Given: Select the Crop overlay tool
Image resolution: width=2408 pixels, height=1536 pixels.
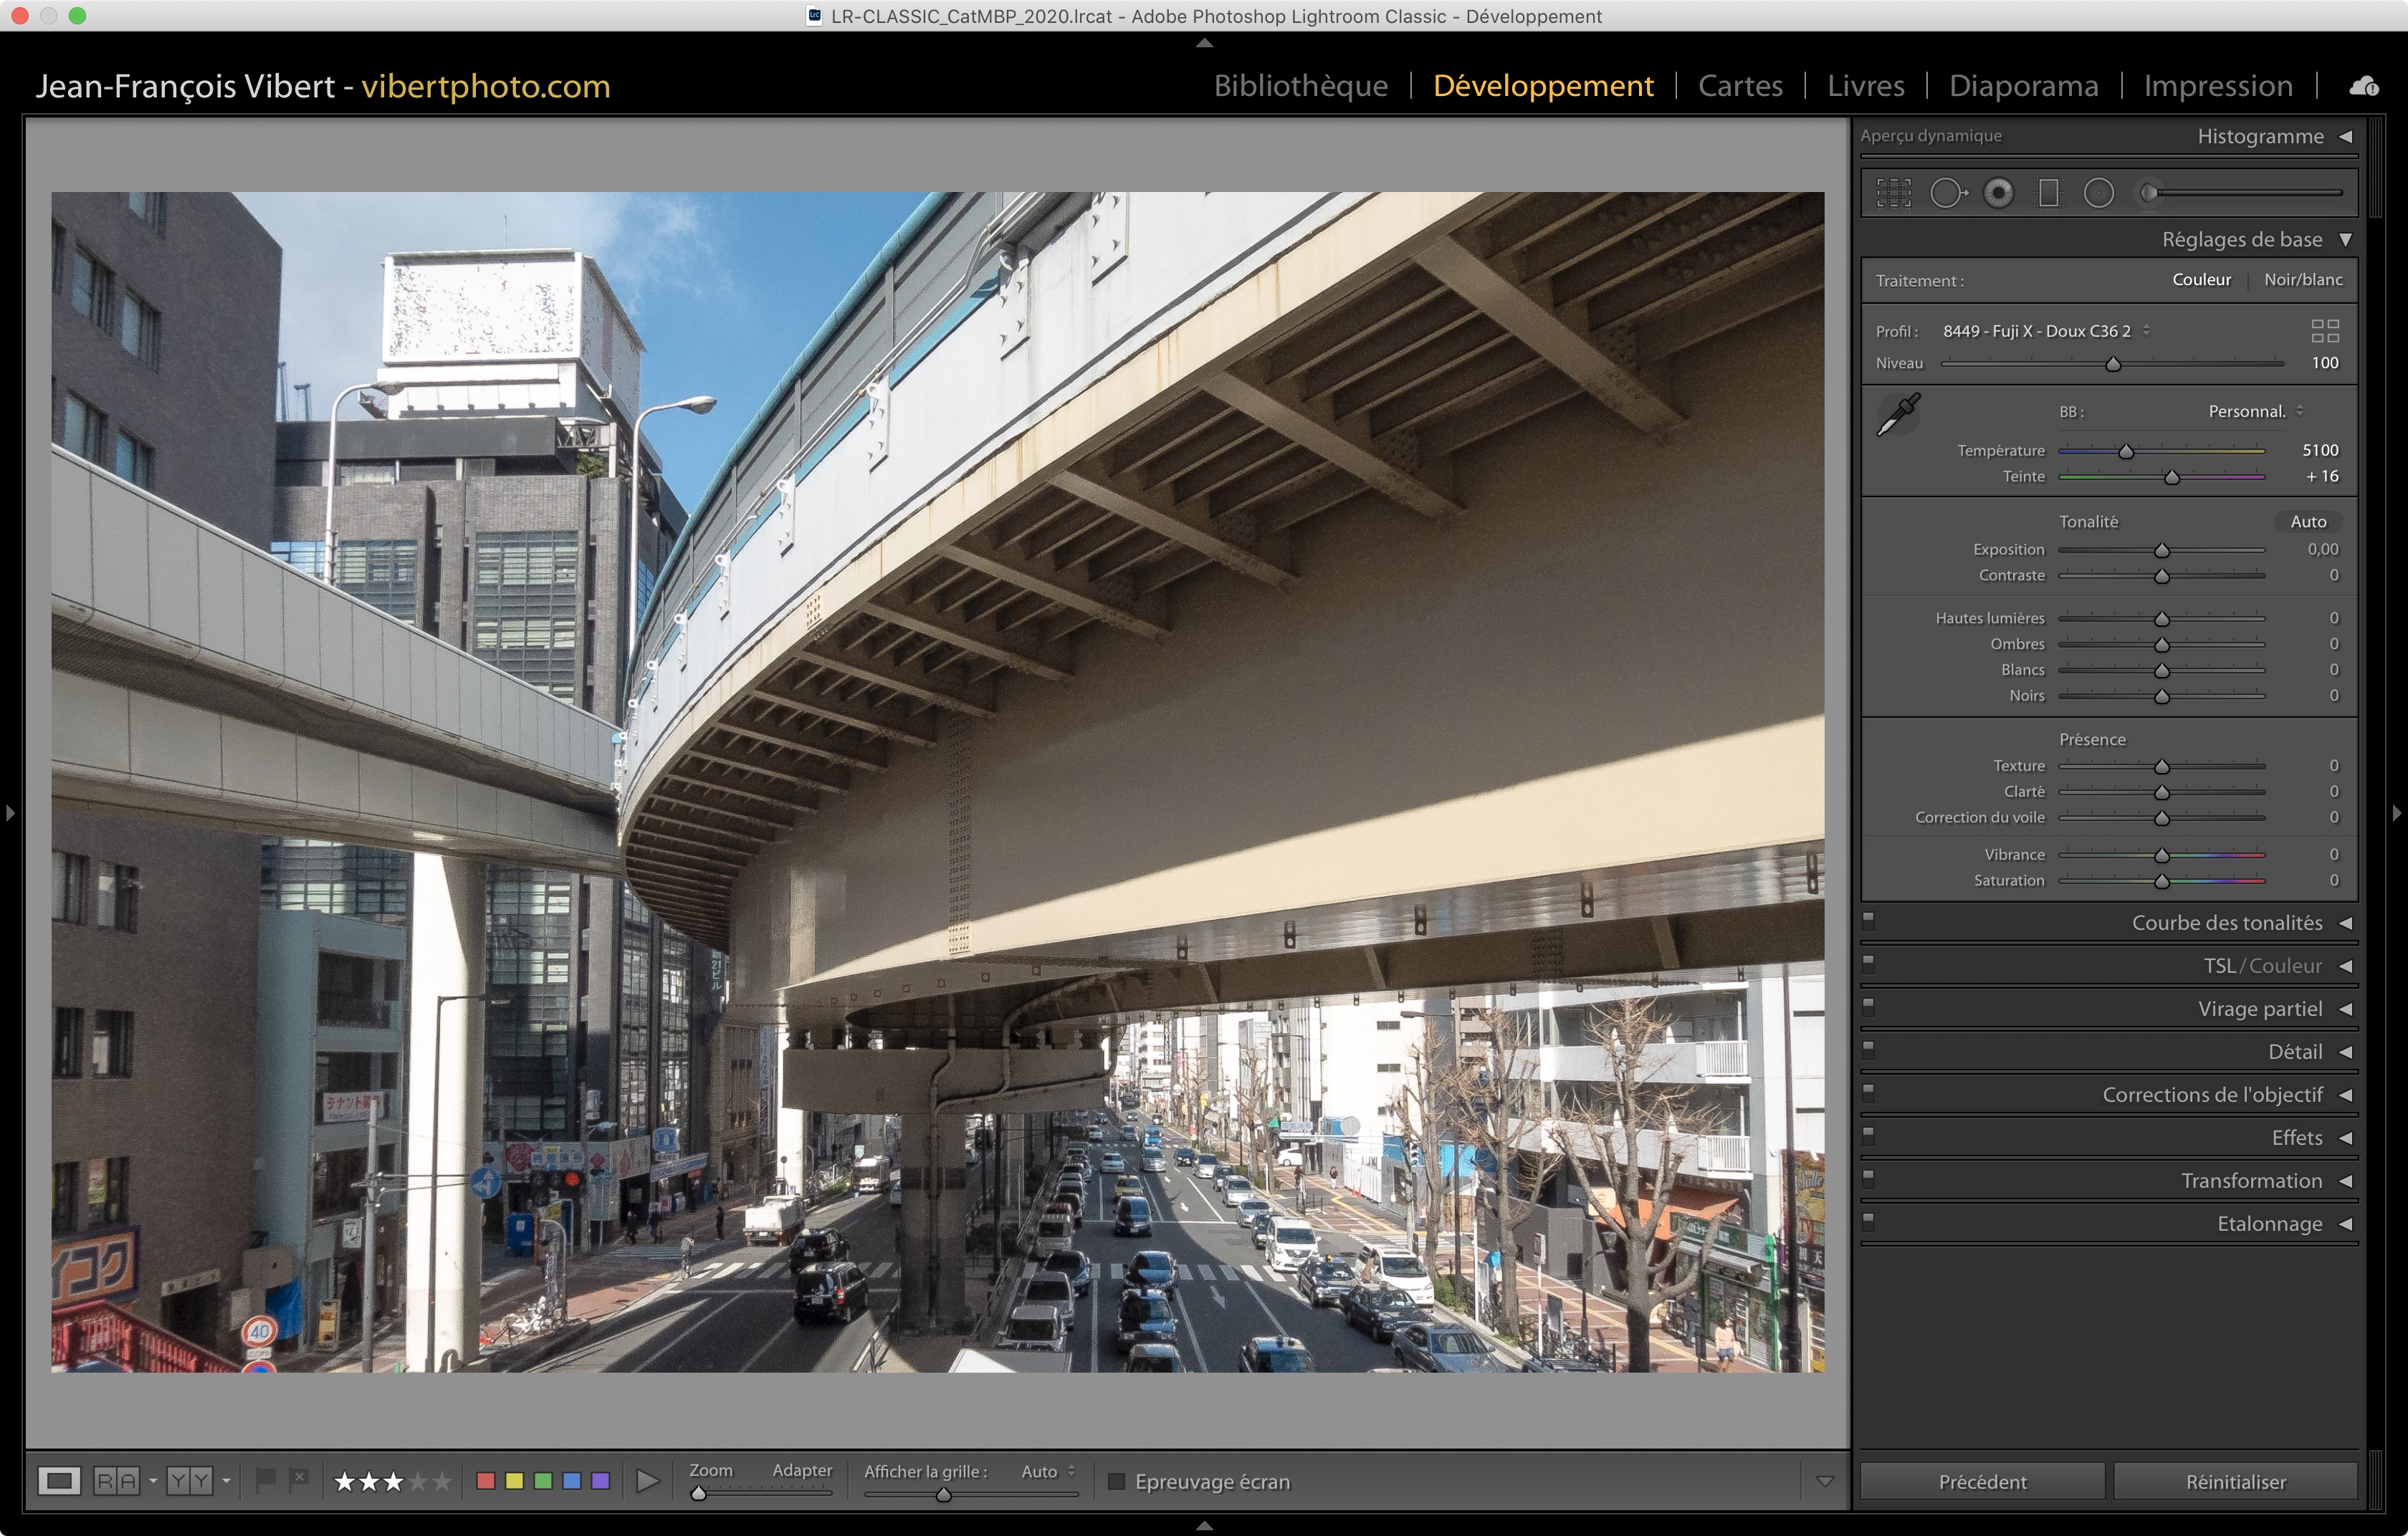Looking at the screenshot, I should [x=1893, y=193].
